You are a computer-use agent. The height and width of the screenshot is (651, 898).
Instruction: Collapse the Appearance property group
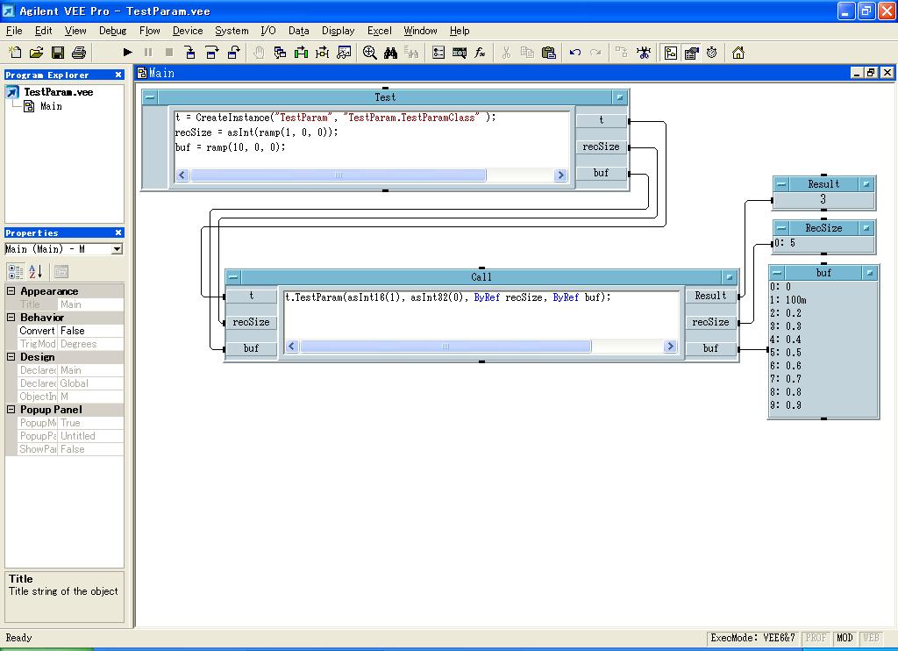(x=11, y=291)
